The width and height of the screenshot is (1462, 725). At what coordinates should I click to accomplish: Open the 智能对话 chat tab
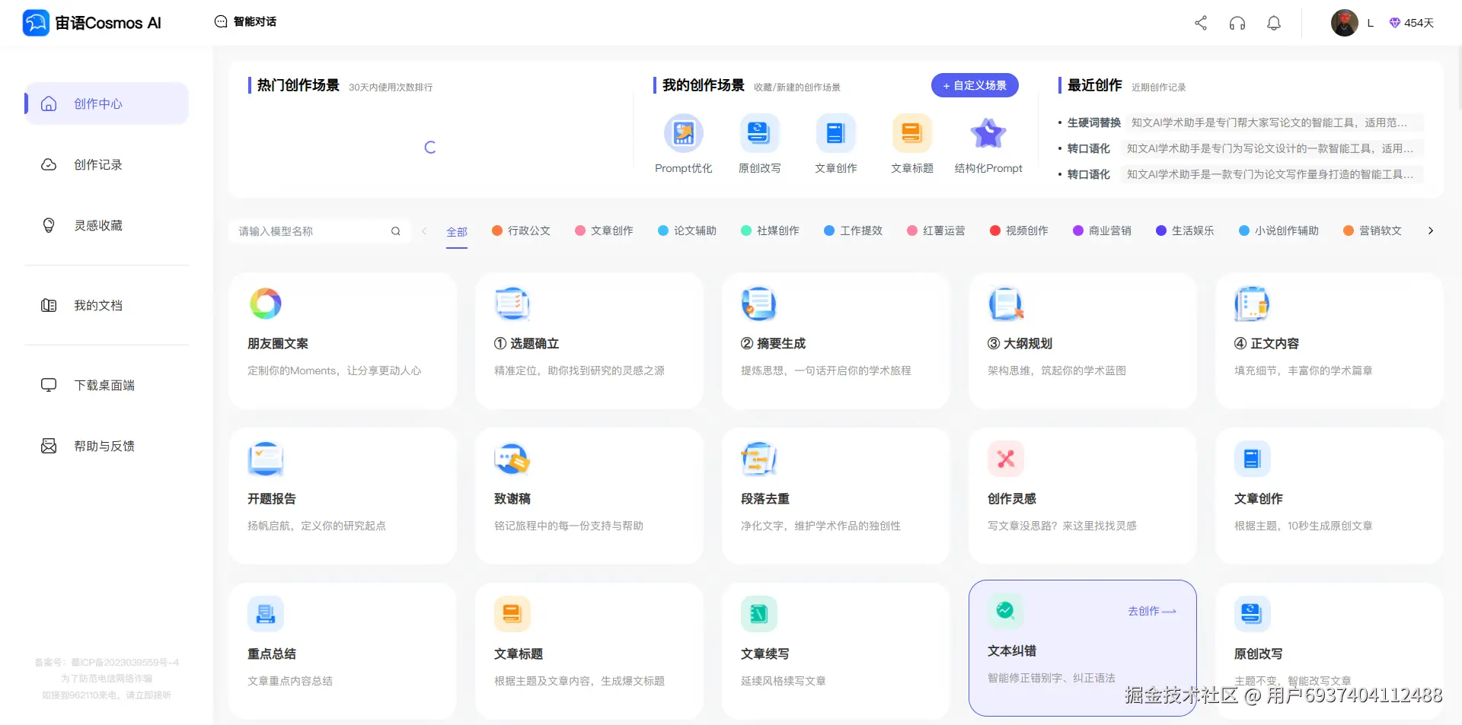tap(245, 21)
